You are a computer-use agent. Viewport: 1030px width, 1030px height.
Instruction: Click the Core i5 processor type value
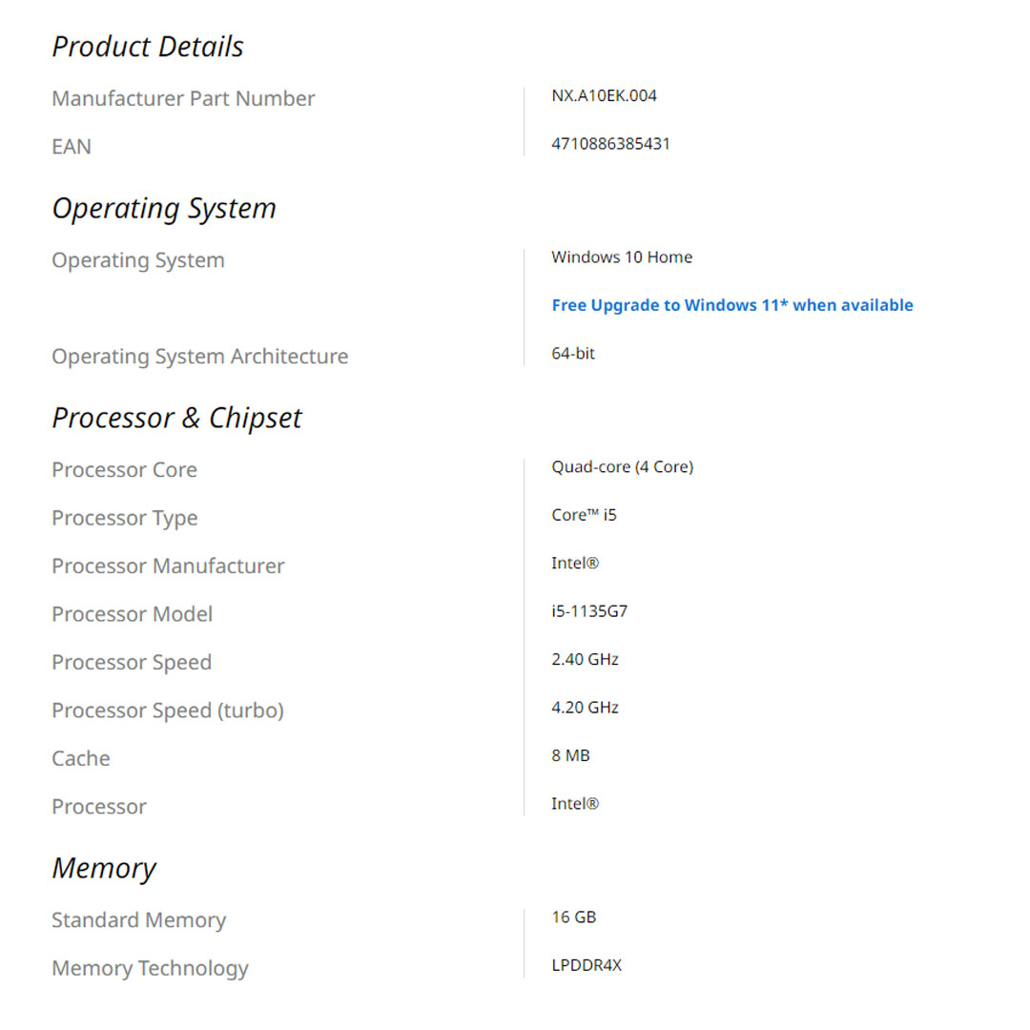pyautogui.click(x=584, y=515)
